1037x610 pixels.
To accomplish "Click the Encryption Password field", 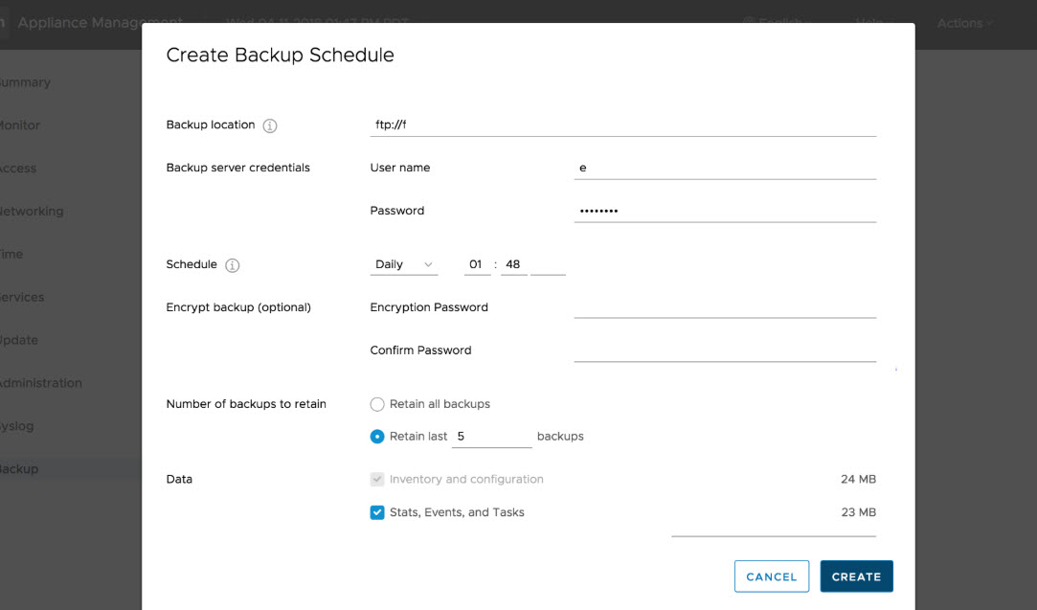I will [725, 306].
